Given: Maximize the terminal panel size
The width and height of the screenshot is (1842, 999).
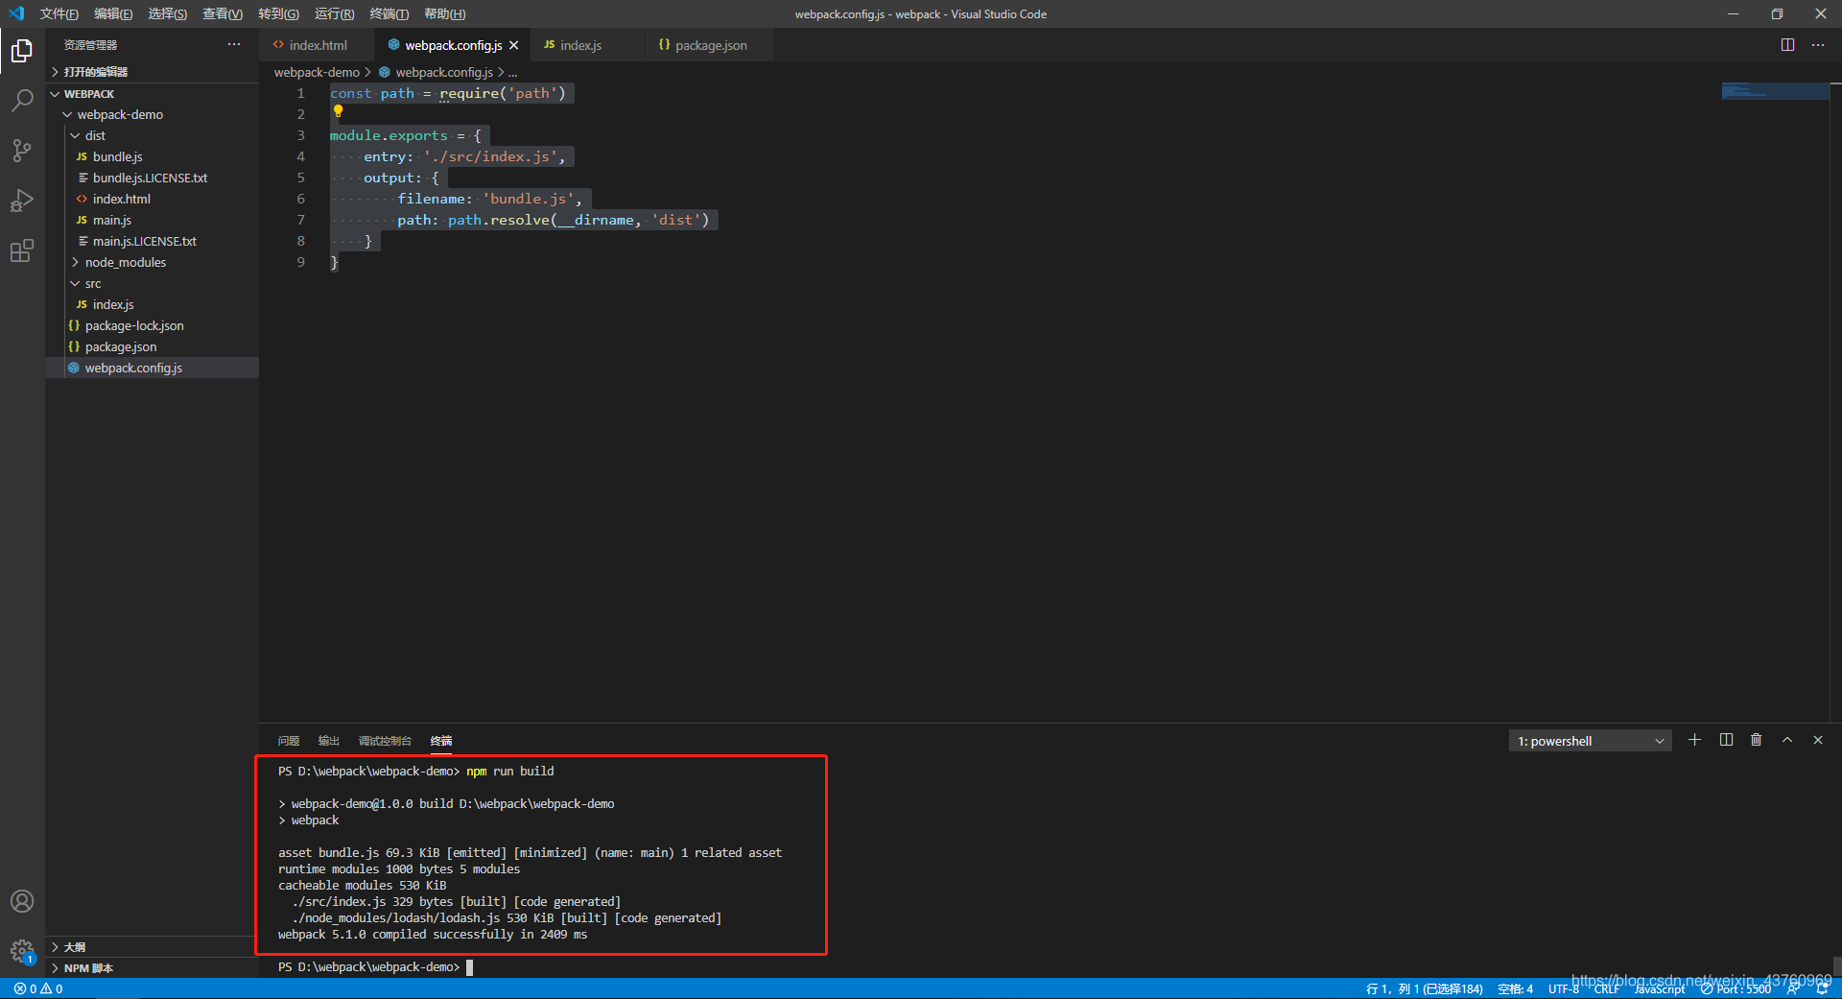Looking at the screenshot, I should coord(1787,740).
